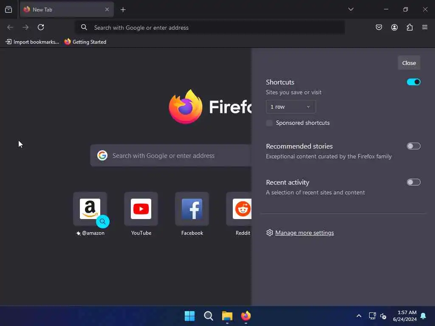Open File Explorer from taskbar
Screen dimensions: 435x326
(227, 316)
